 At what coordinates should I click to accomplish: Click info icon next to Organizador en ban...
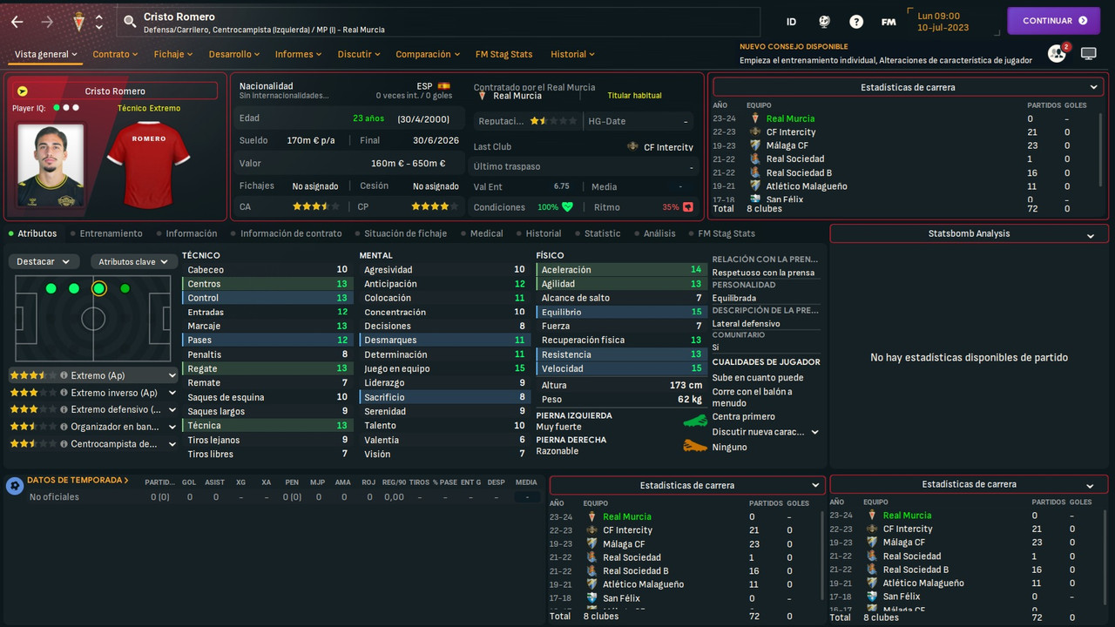point(64,427)
